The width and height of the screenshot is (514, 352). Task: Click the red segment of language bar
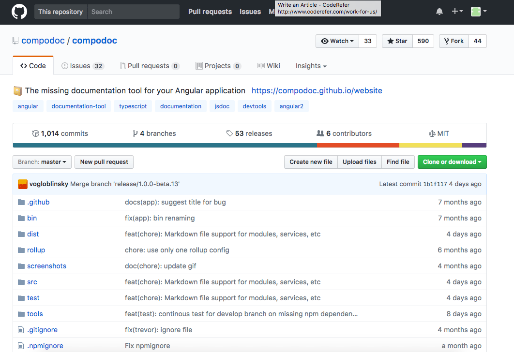358,146
